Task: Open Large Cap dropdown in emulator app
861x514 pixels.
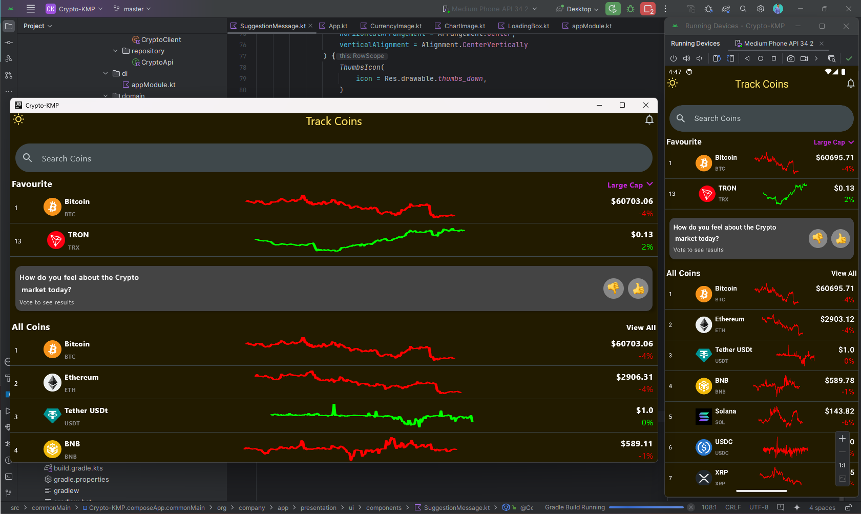Action: (834, 142)
